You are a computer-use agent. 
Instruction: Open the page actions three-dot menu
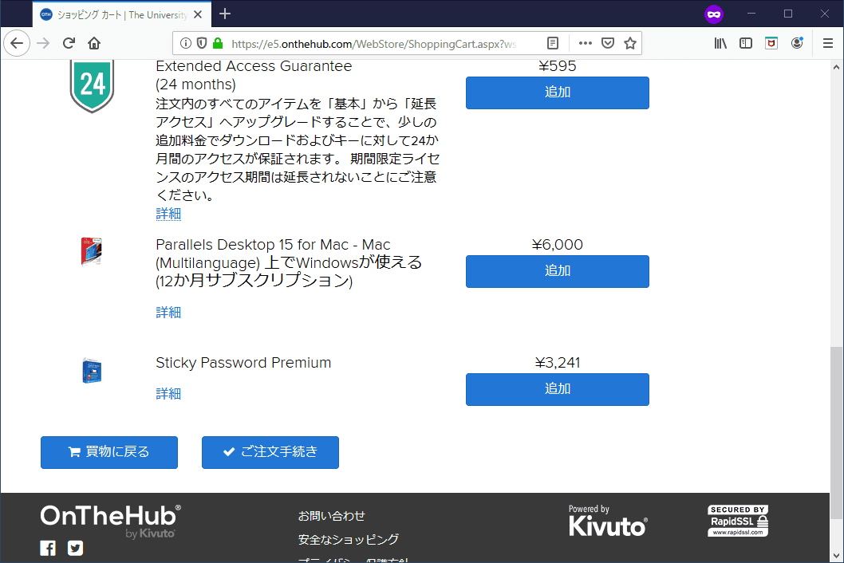(585, 43)
